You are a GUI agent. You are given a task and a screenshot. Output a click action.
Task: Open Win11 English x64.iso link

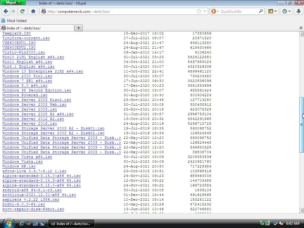tap(27, 62)
